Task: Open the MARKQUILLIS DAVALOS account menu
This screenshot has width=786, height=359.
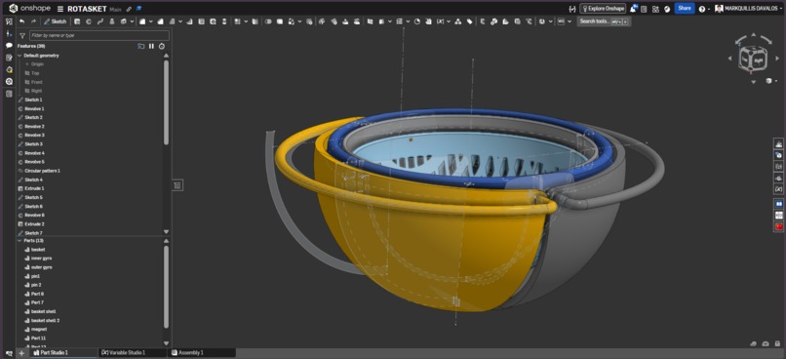Action: 749,9
